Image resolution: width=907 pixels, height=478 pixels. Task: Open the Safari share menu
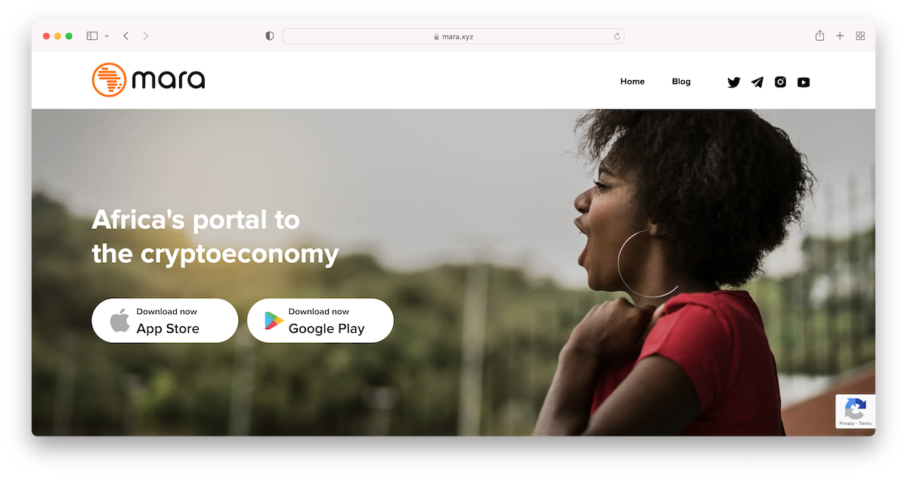[819, 35]
